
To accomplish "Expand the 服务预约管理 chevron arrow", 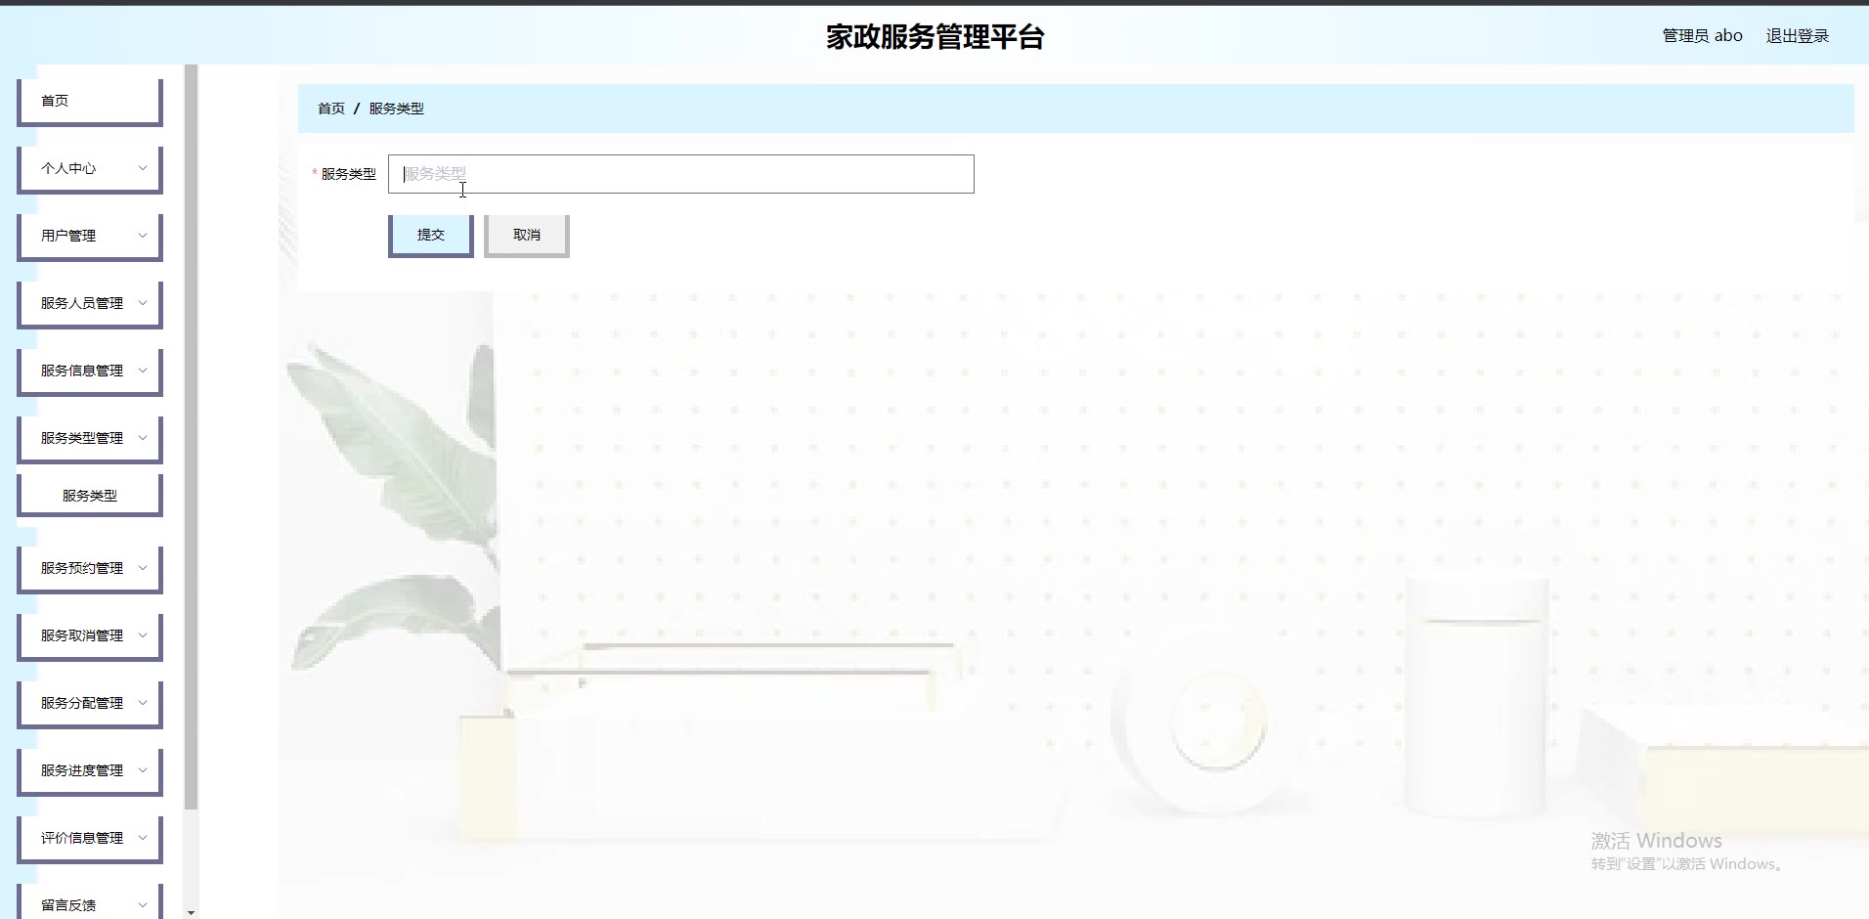I will [143, 568].
